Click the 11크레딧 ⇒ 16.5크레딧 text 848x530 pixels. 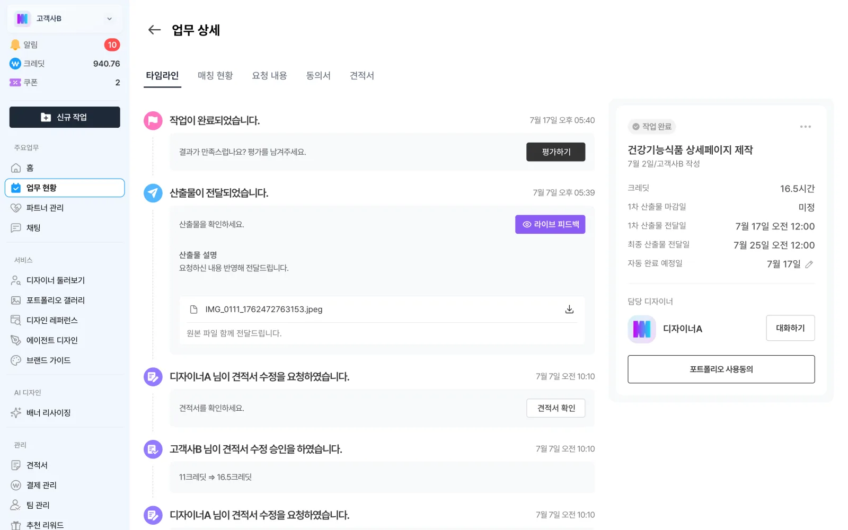coord(215,477)
